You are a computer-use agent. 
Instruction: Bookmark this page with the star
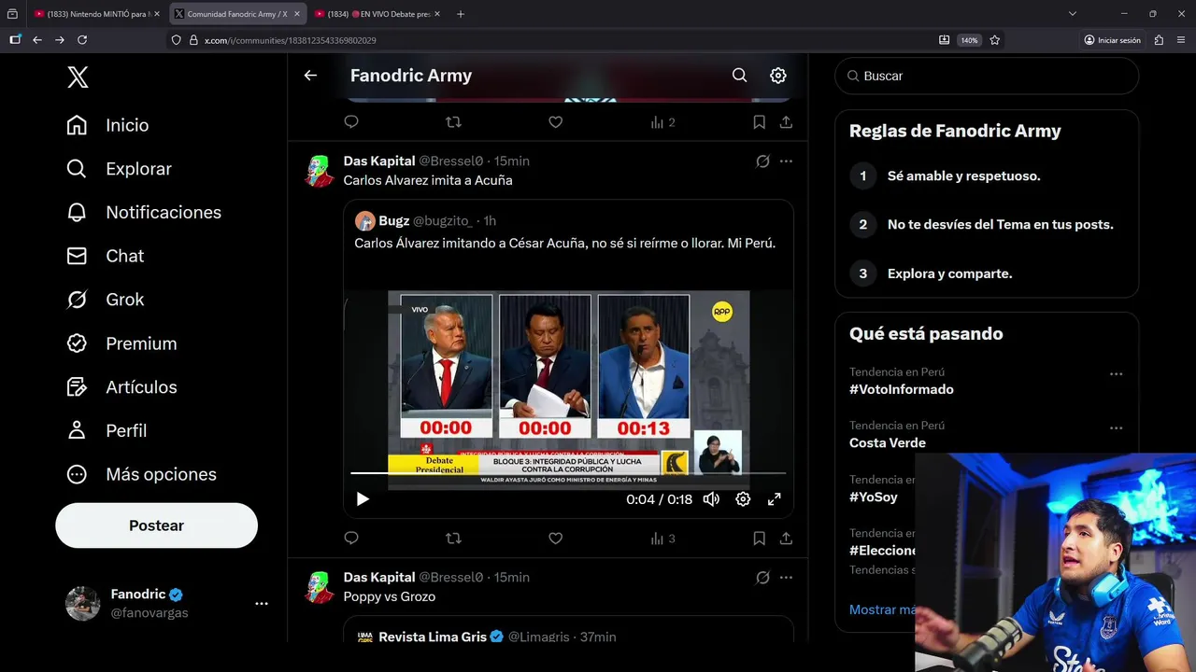pyautogui.click(x=995, y=40)
